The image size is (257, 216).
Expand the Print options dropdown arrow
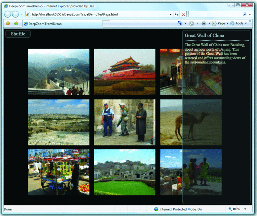tap(209, 23)
